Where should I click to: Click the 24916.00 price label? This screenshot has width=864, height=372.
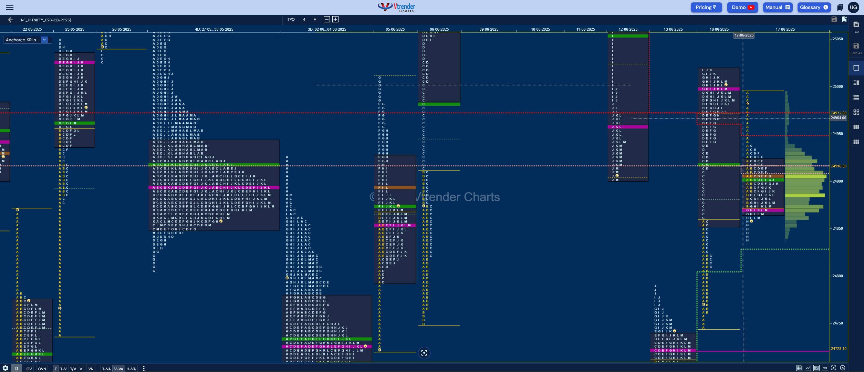839,166
